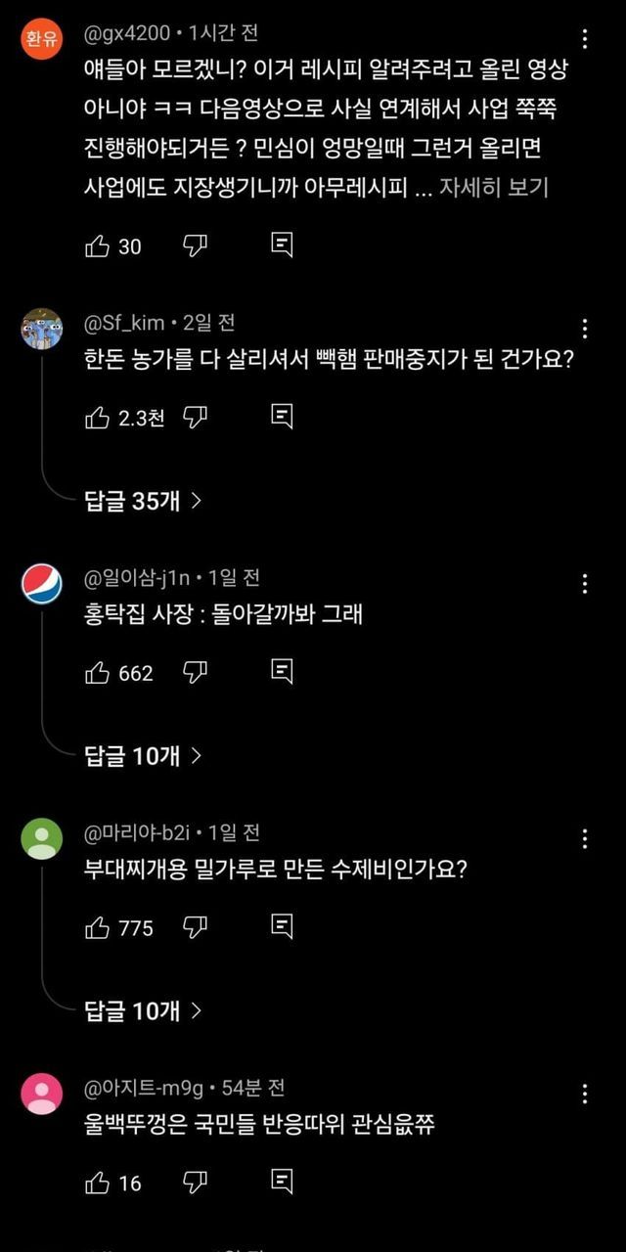Like the @일이삼-j1n comment
Image resolution: width=626 pixels, height=1252 pixels.
(98, 672)
